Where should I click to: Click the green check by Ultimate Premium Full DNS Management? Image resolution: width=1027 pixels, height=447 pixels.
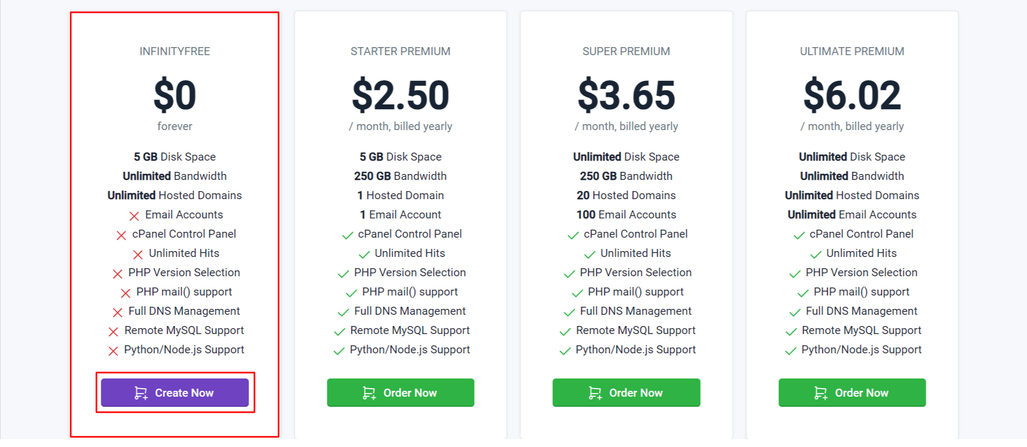click(x=795, y=312)
